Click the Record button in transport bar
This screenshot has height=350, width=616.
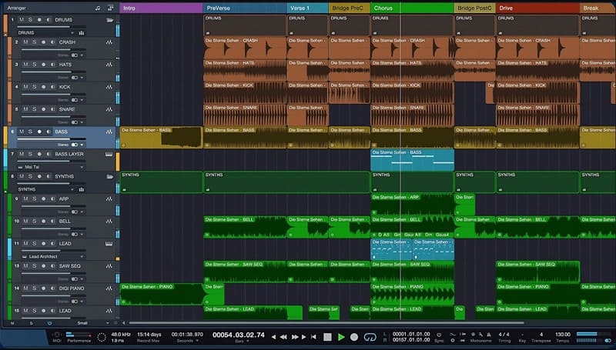click(x=354, y=337)
